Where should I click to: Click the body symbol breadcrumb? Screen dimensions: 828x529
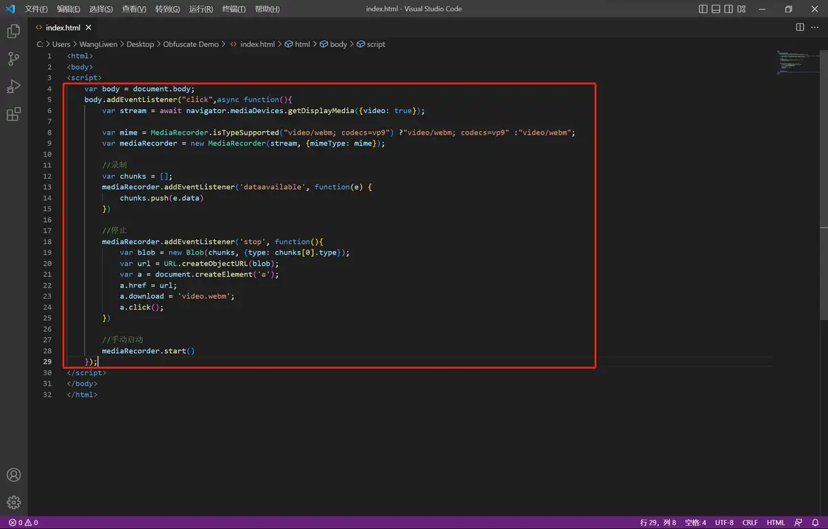333,44
